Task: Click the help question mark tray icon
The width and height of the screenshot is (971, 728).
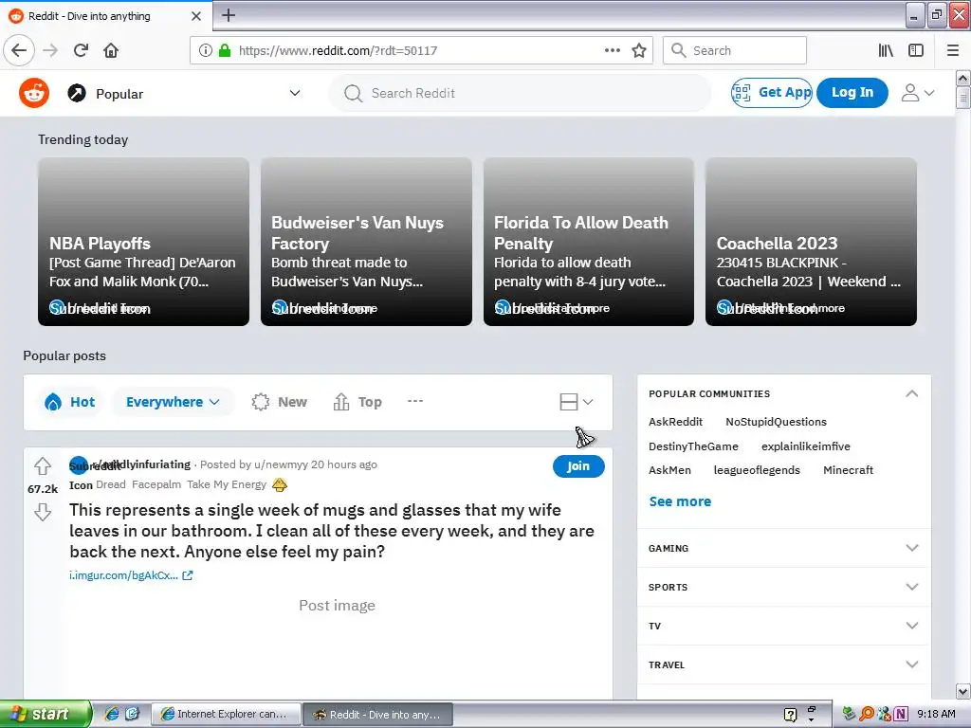Action: 790,715
